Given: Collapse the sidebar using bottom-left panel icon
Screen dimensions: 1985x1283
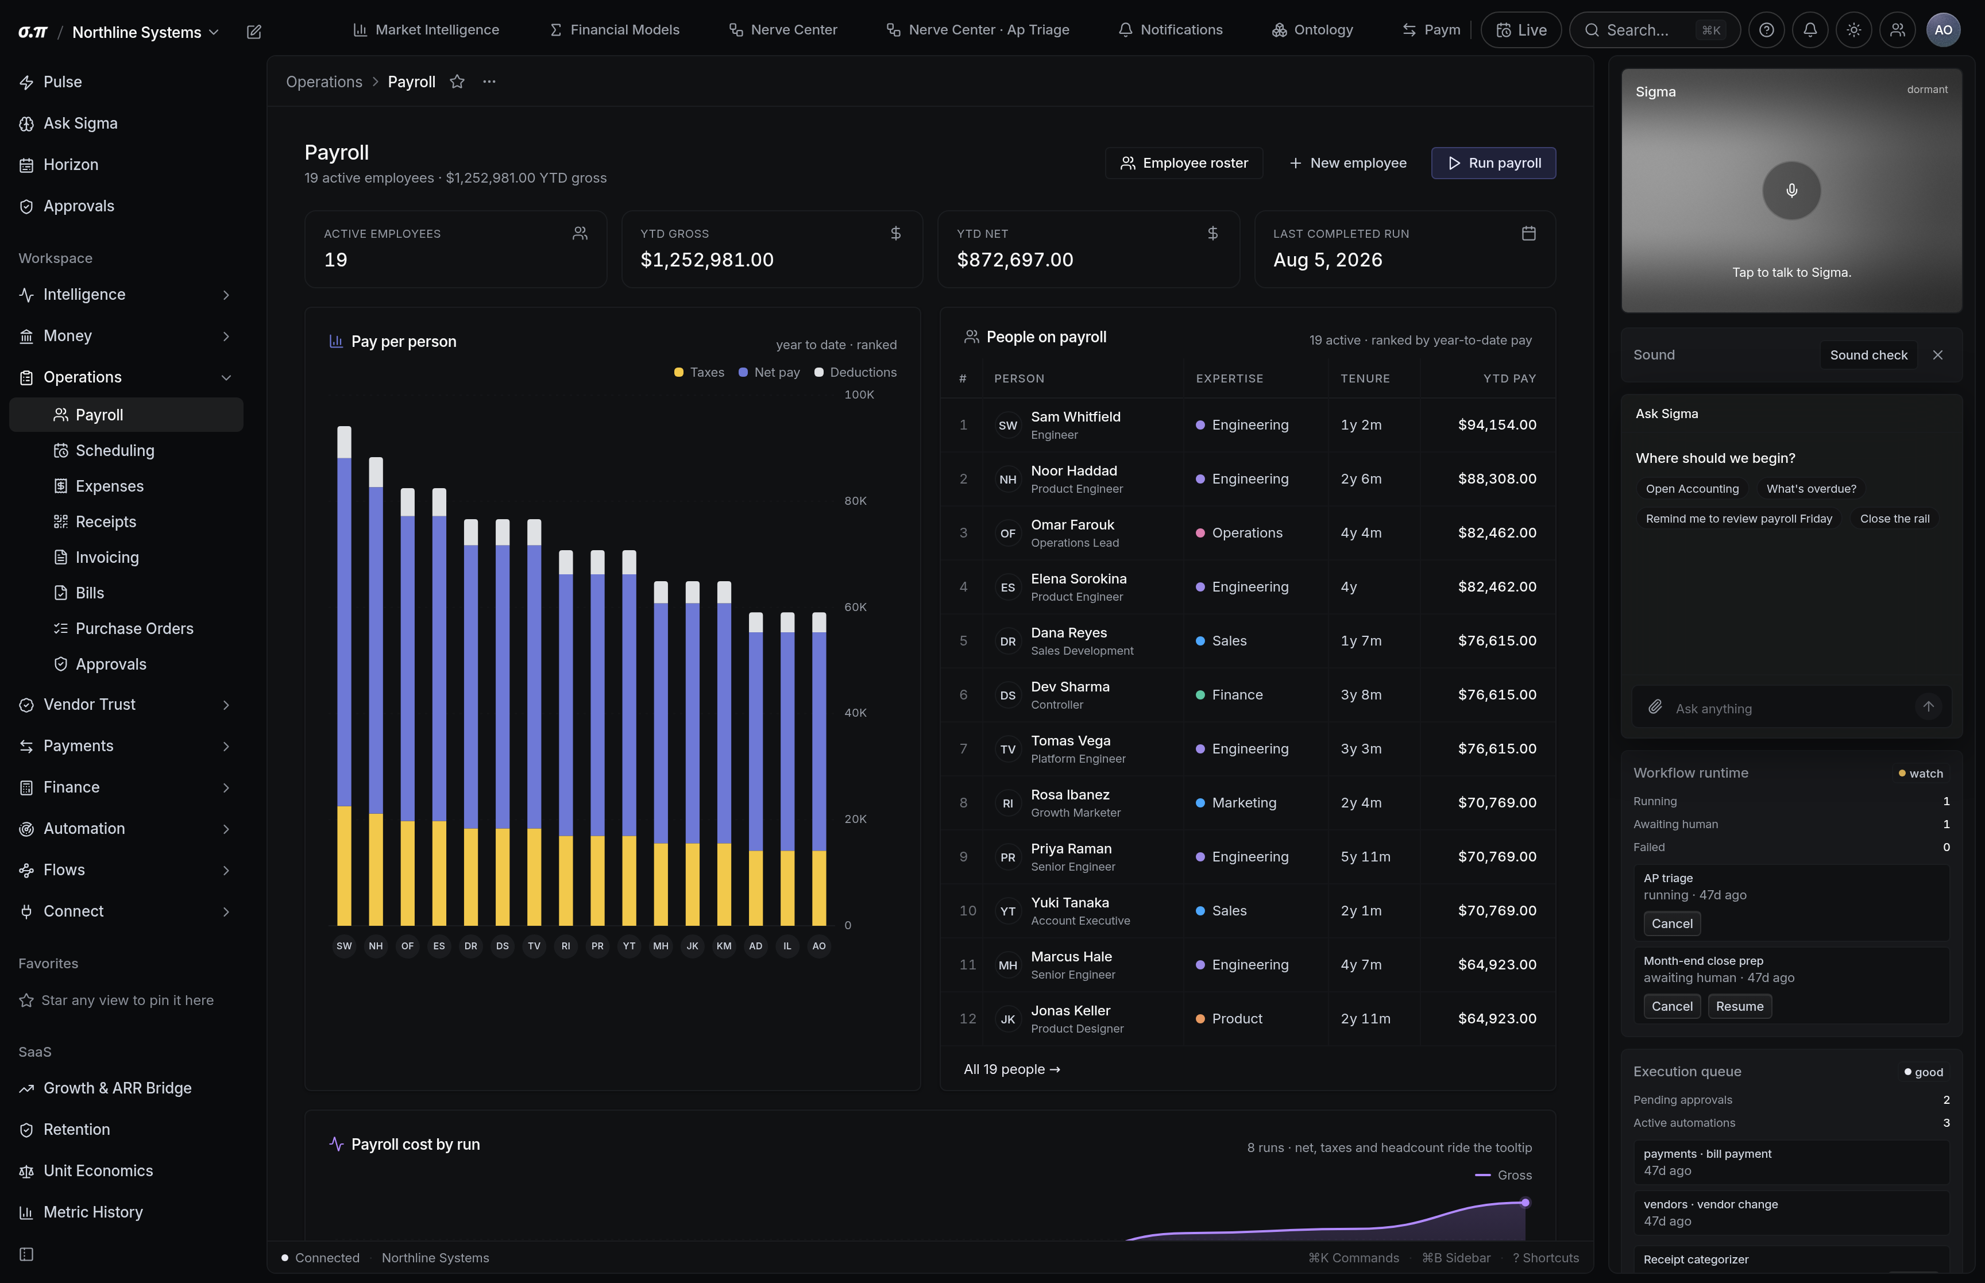Looking at the screenshot, I should click(26, 1254).
